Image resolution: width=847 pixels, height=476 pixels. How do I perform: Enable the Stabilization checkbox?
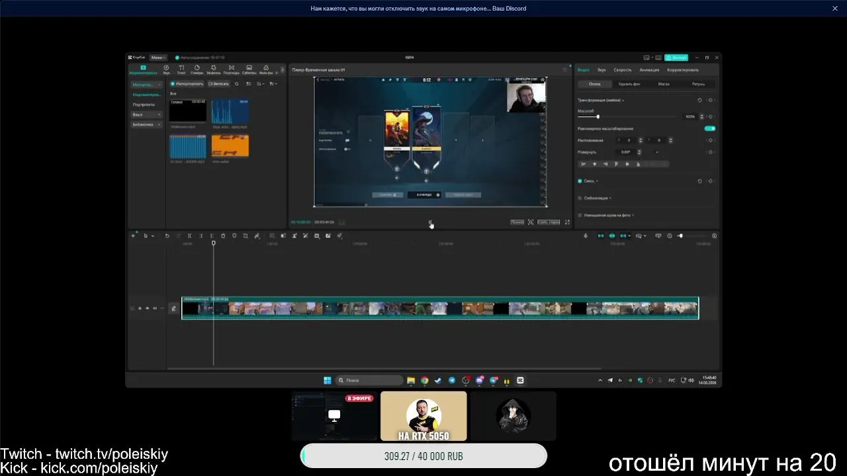580,198
